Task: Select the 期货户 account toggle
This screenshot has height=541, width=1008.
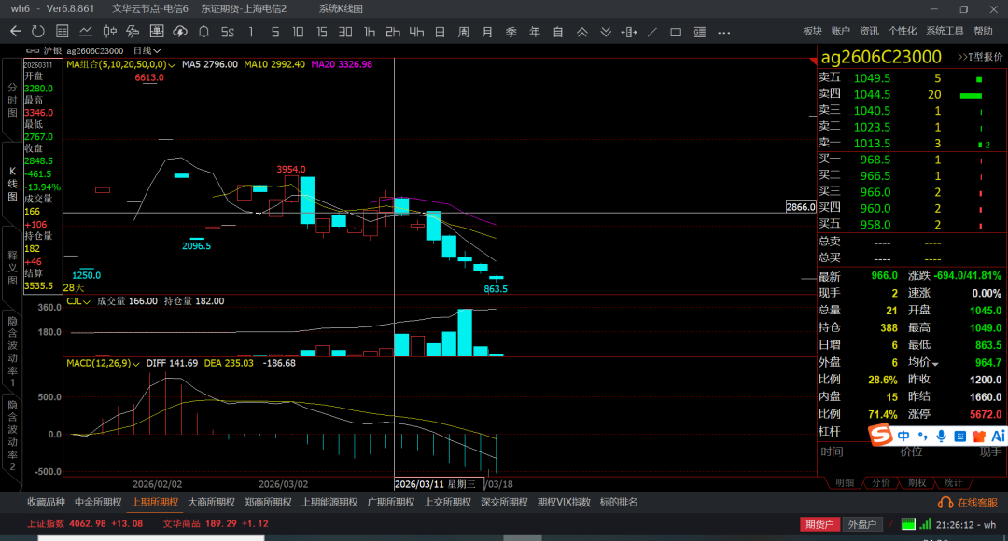Action: pos(819,524)
